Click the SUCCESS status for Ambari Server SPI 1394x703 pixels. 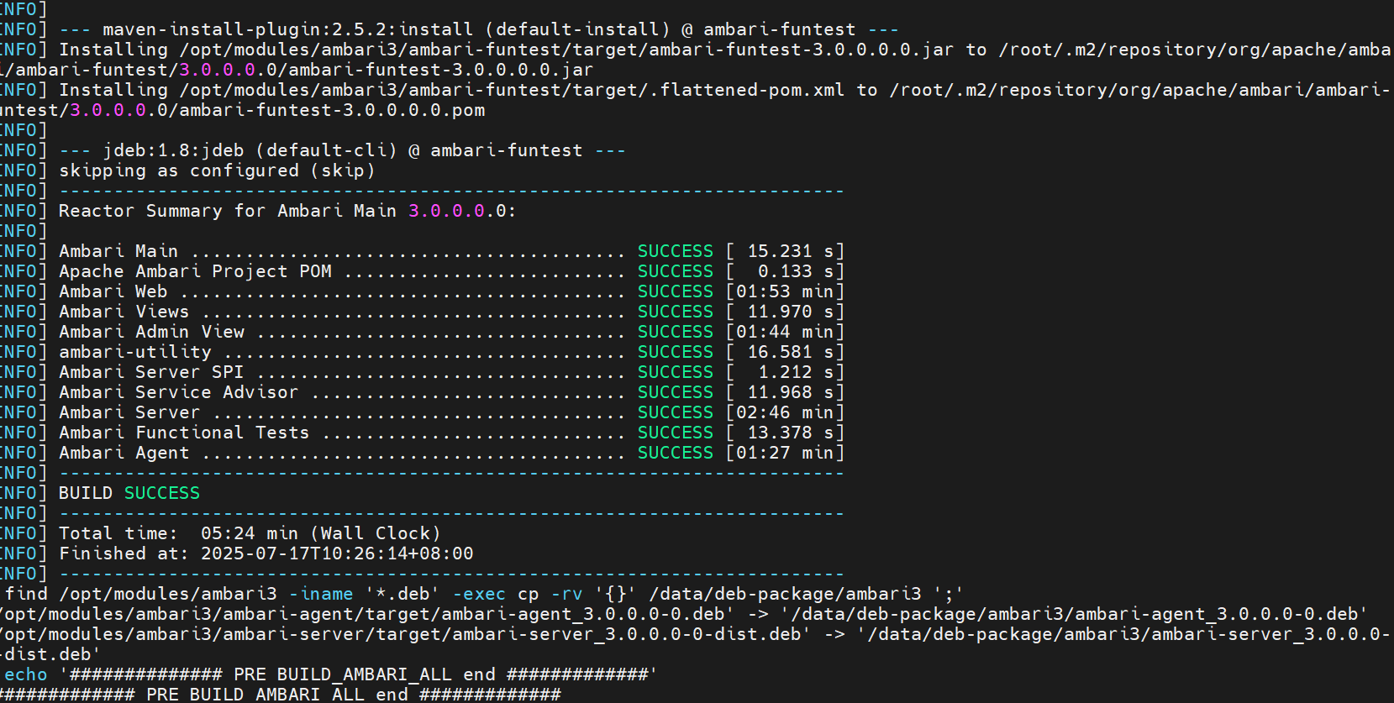[x=676, y=372]
